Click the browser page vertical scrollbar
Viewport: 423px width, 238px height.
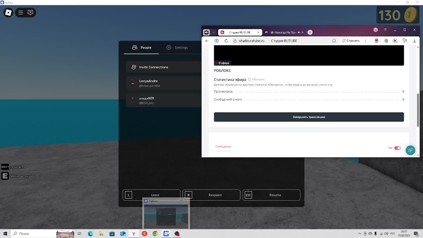tap(418, 110)
